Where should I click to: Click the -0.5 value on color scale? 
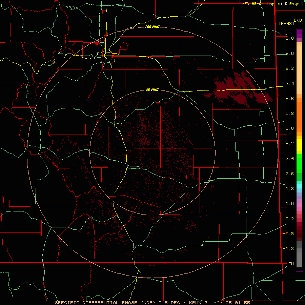[x=289, y=233]
